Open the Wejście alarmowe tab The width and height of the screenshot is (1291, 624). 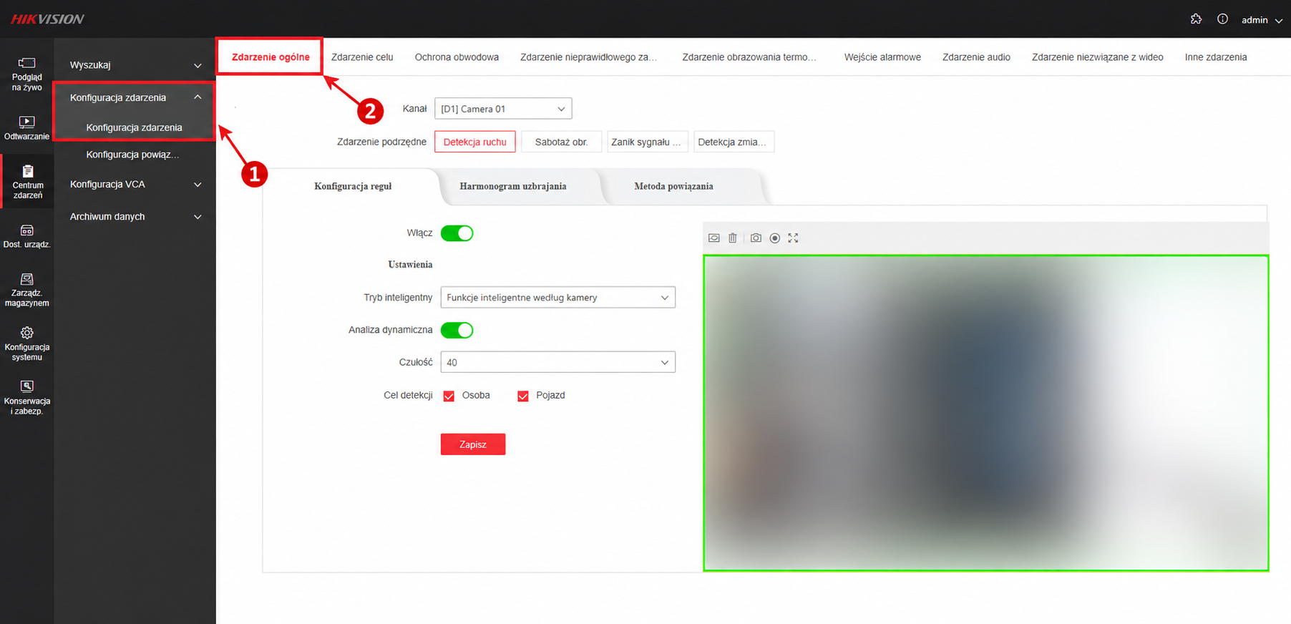click(882, 57)
